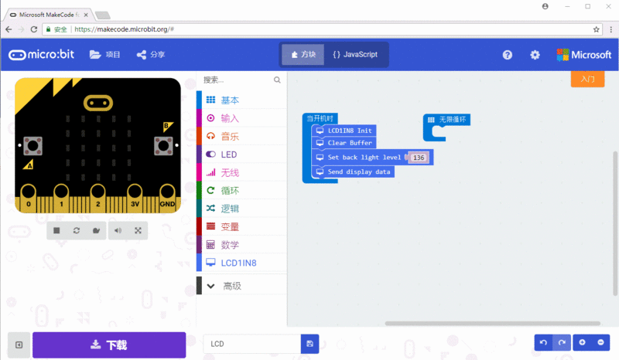
Task: Restart the simulator
Action: click(x=77, y=231)
